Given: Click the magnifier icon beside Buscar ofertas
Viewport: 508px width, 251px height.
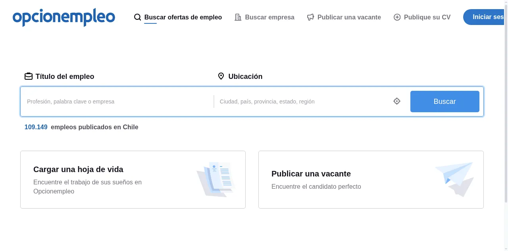Looking at the screenshot, I should (x=138, y=17).
